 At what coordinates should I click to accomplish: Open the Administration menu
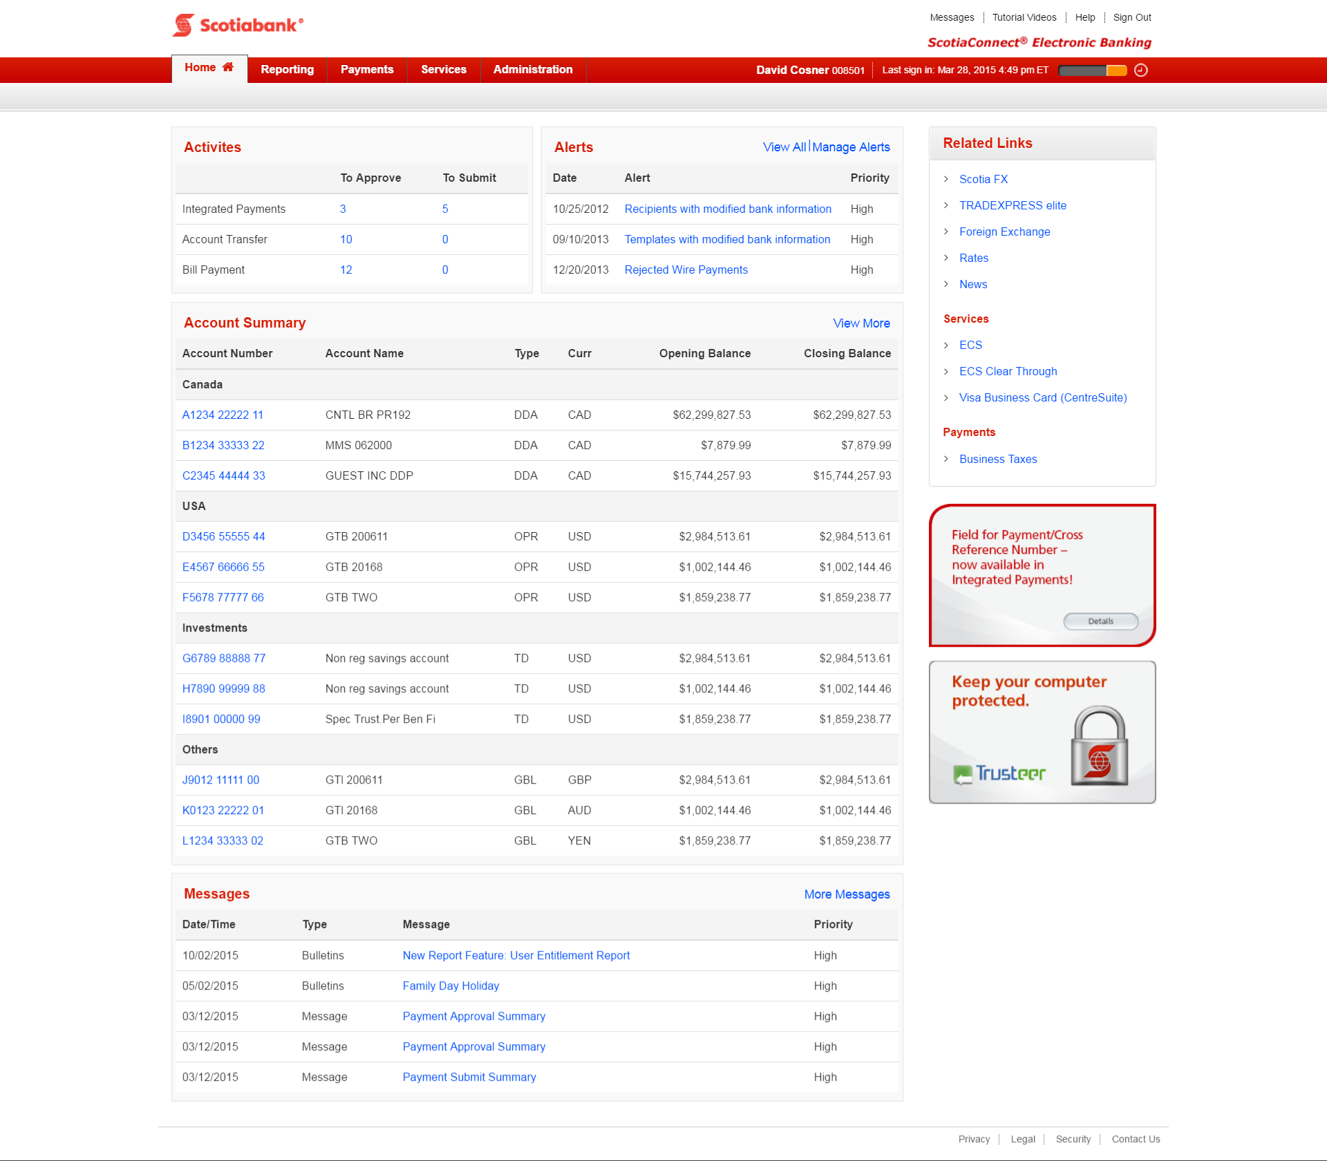(532, 70)
